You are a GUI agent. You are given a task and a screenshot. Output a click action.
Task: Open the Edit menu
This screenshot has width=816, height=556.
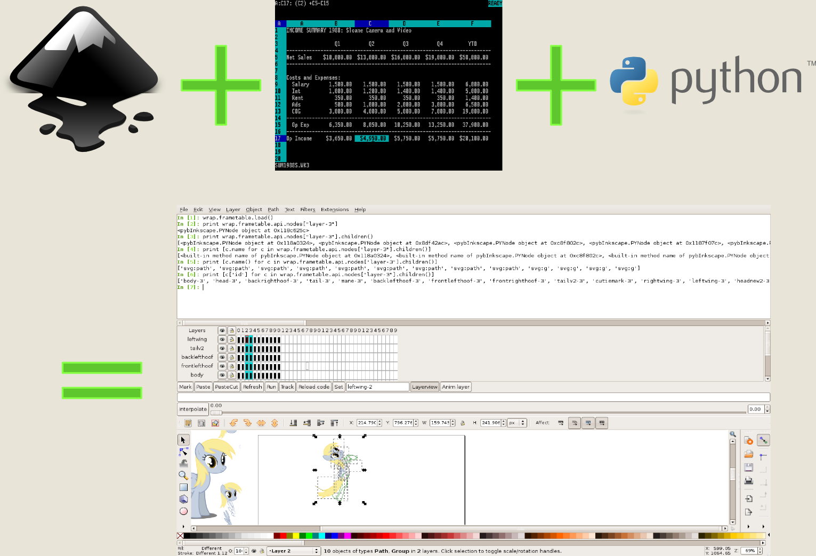tap(198, 209)
